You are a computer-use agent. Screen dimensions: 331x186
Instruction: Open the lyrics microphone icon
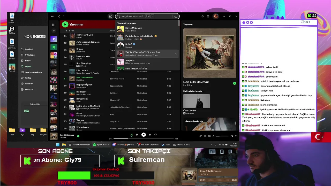(200, 136)
